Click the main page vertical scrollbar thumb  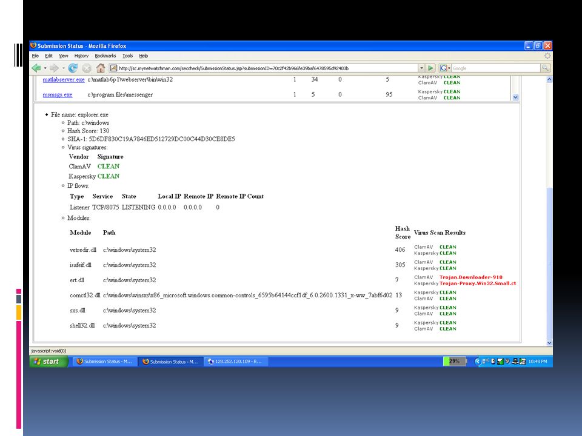(x=549, y=262)
